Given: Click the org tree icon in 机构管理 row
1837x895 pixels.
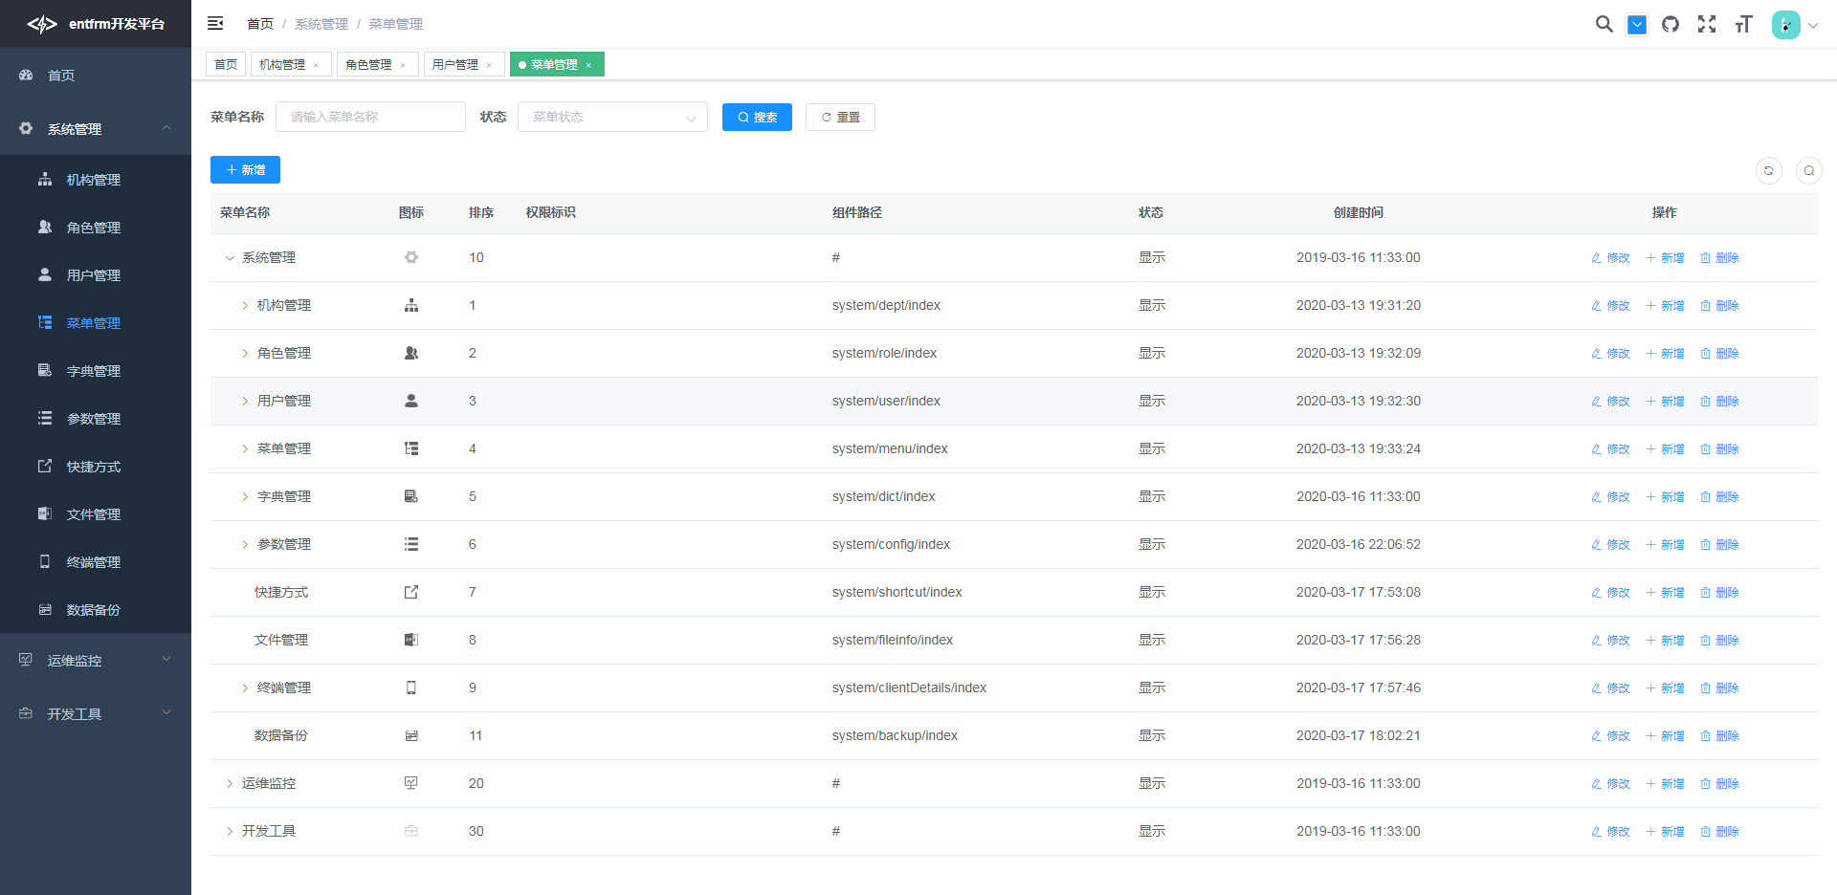Looking at the screenshot, I should (411, 305).
